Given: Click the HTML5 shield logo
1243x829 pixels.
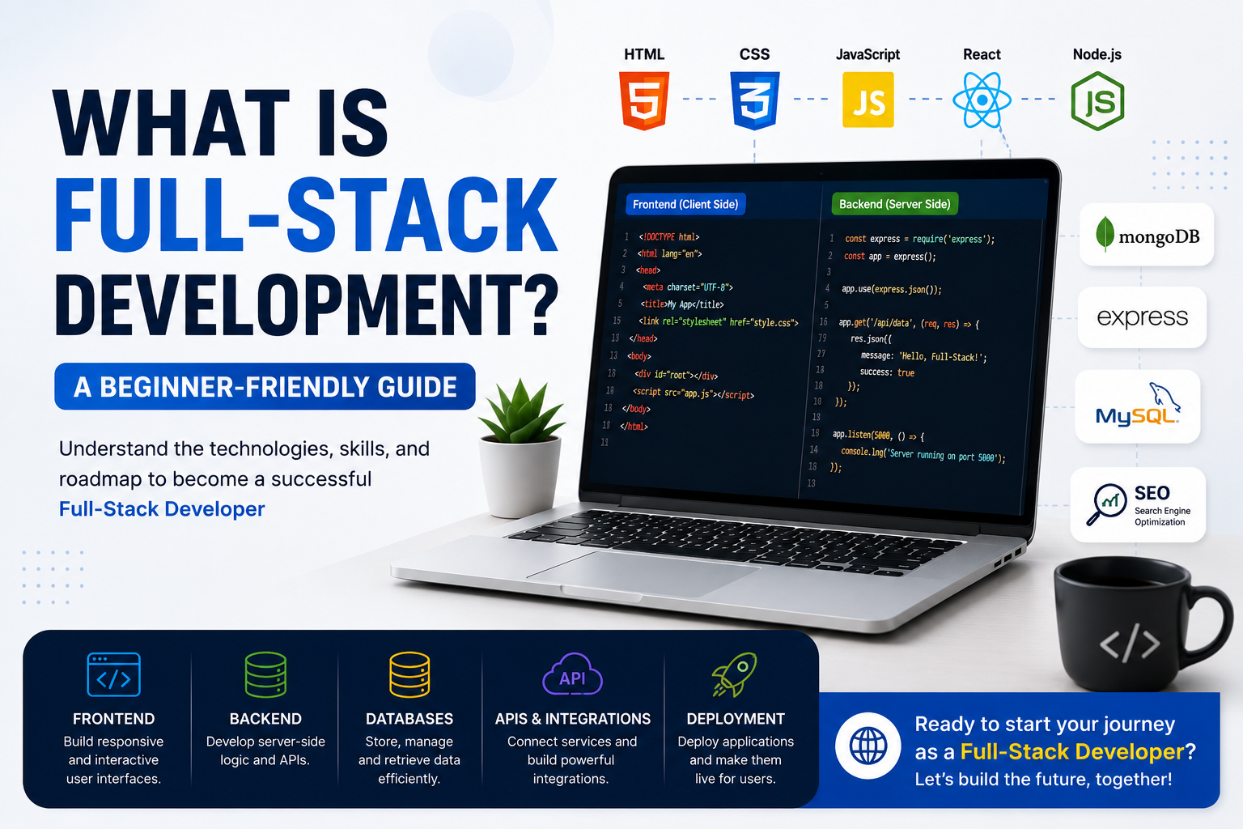Looking at the screenshot, I should click(x=644, y=100).
